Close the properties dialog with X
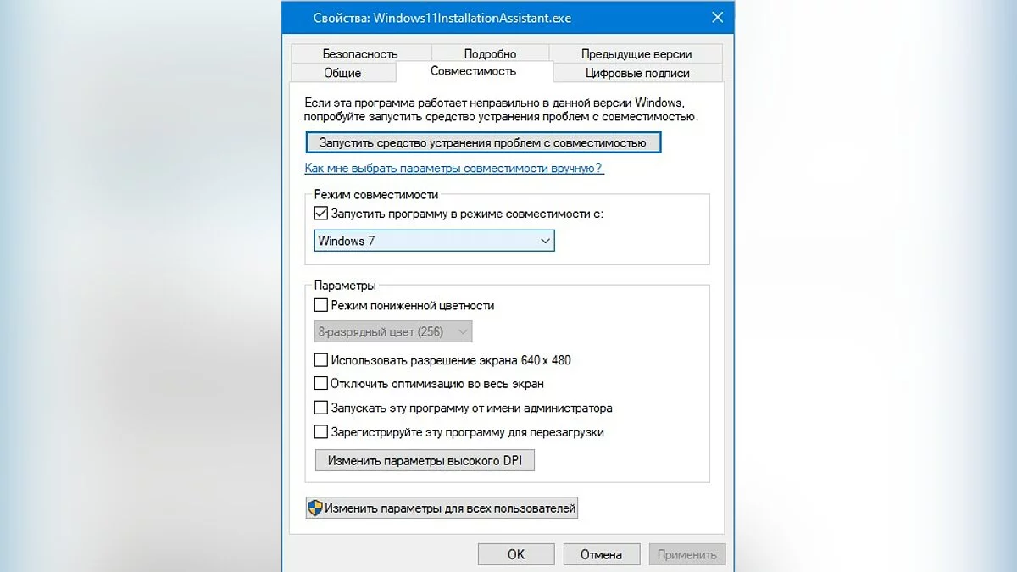The image size is (1017, 572). coord(717,17)
